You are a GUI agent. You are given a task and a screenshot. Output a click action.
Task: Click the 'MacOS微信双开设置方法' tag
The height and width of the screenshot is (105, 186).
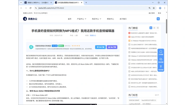149,100
